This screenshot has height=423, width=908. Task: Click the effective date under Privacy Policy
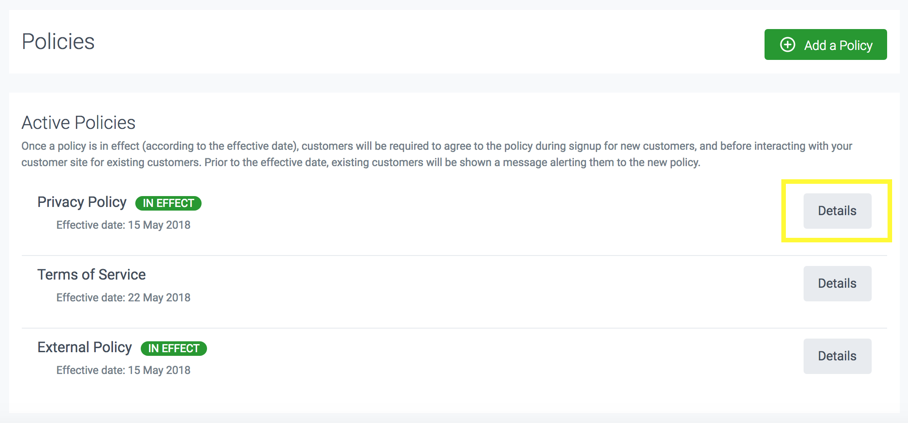coord(123,225)
